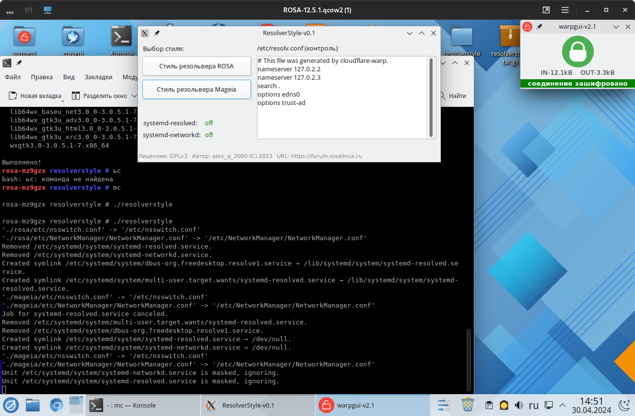This screenshot has height=416, width=635.
Task: Open the resolverstyle desktop folder
Action: point(461,37)
